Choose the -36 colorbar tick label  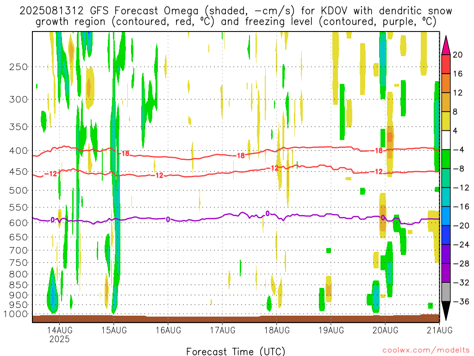click(461, 301)
